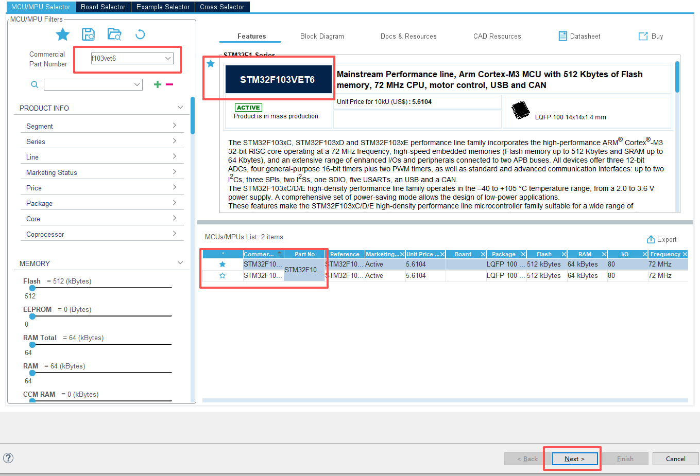Collapse the PRODUCT INFO section
Image resolution: width=700 pixels, height=476 pixels.
pyautogui.click(x=180, y=108)
